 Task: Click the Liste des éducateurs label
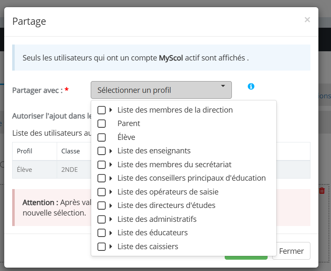[x=152, y=233]
